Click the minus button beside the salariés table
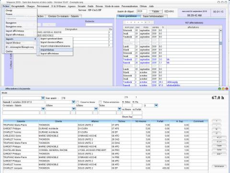Screen dimensions: 230x173 pos(217,125)
